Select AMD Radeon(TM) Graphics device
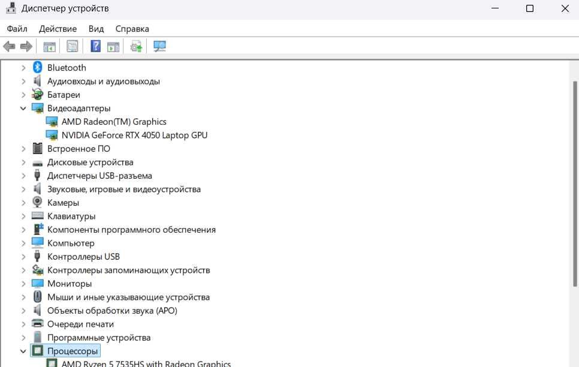 click(x=114, y=122)
